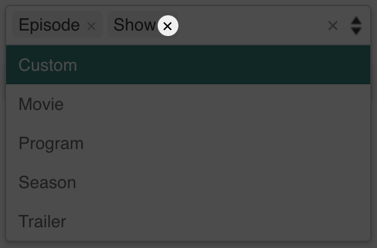Viewport: 377px width, 248px height.
Task: Collapse the list via the up-down arrows icon
Action: point(356,26)
